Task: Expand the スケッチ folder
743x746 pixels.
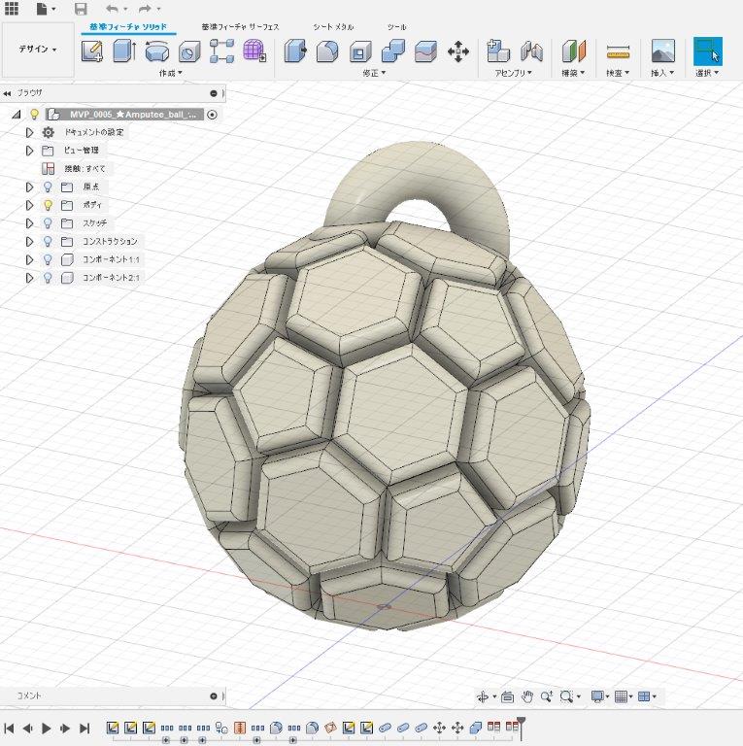Action: (x=29, y=223)
